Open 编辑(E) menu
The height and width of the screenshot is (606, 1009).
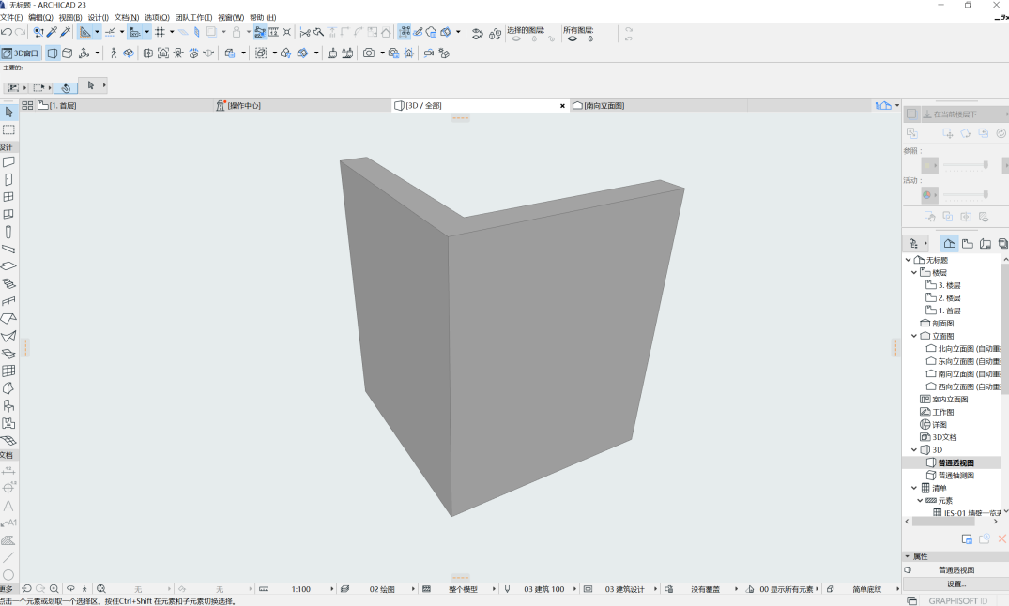pos(40,18)
